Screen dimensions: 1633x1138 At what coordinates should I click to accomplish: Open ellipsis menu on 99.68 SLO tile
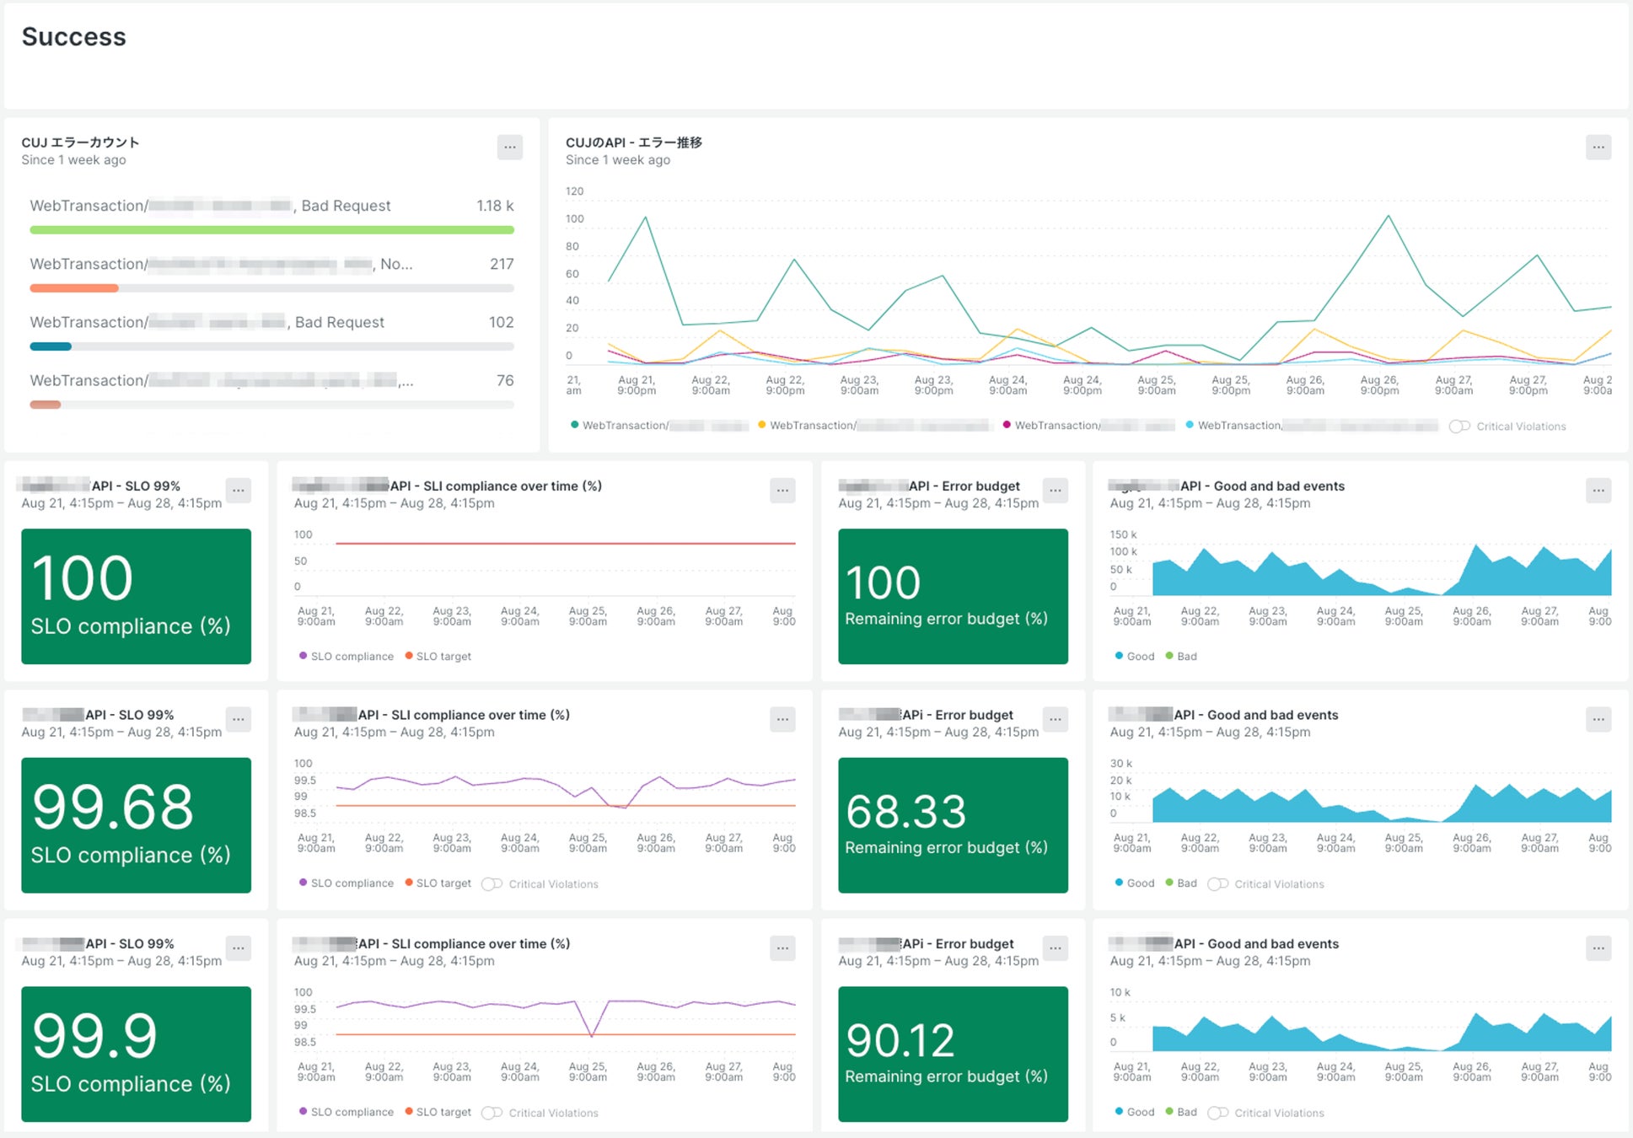[x=239, y=719]
